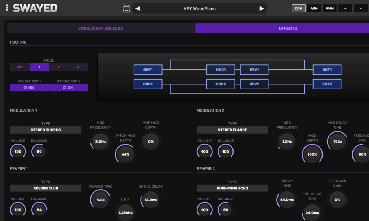Go to previous preset with left arrow

138,8
